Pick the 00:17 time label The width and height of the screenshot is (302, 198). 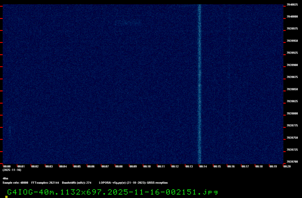[245, 166]
